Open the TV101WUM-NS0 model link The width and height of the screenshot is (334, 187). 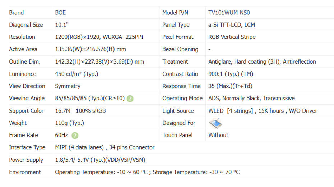coord(229,13)
